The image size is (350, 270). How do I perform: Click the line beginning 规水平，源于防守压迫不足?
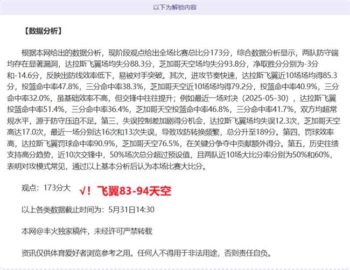[x=173, y=121]
